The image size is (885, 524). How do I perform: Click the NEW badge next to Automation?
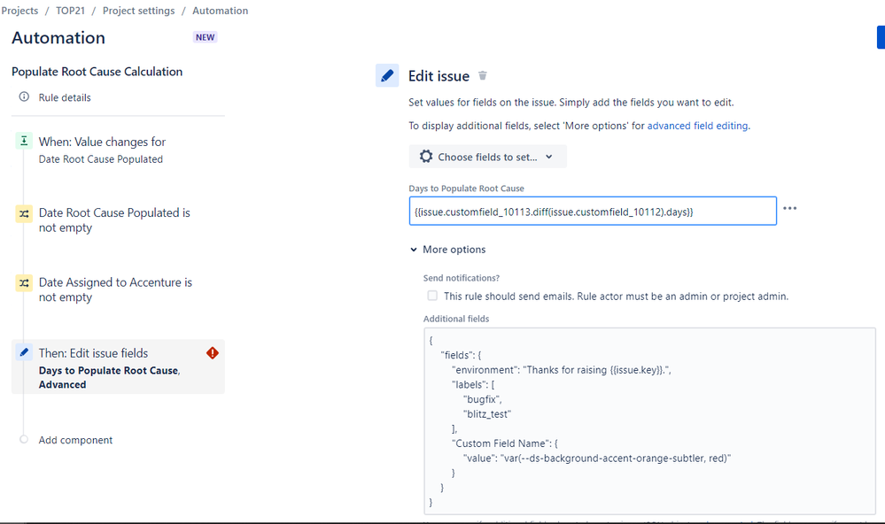tap(206, 37)
